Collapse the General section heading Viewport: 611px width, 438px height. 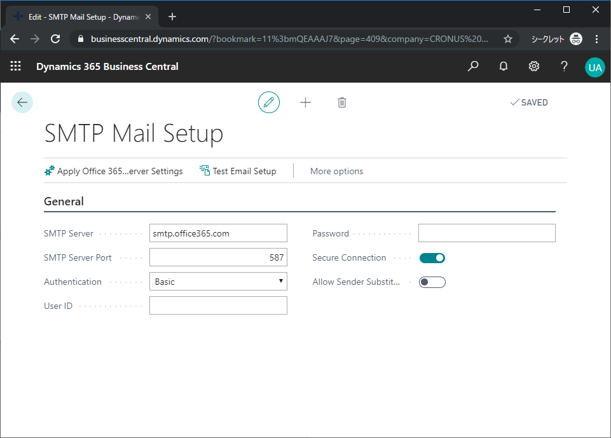(x=64, y=202)
